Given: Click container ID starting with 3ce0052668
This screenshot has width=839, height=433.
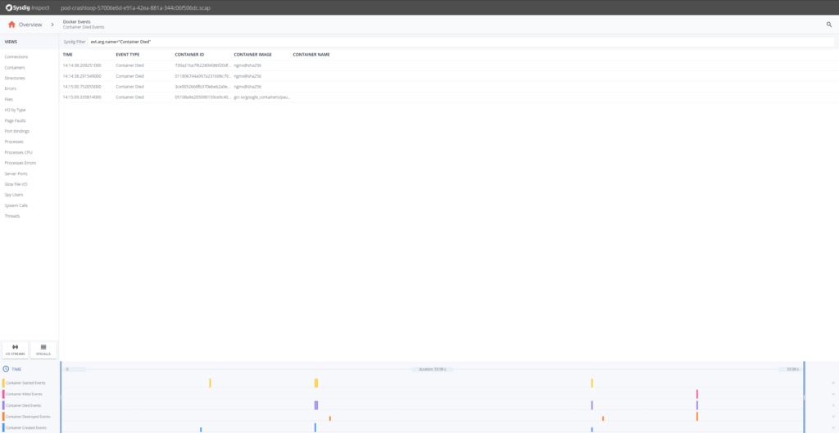Looking at the screenshot, I should (x=202, y=86).
